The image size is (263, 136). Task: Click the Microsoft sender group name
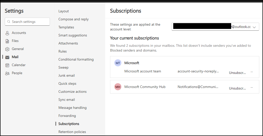point(132,63)
